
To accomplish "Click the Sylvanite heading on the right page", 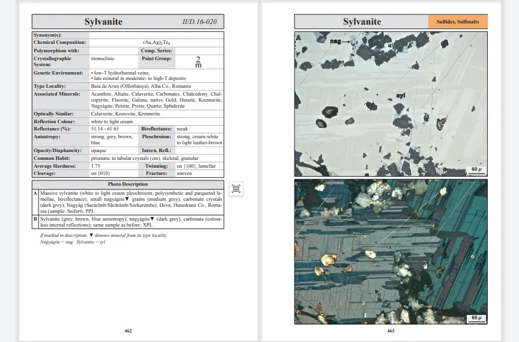I will tap(362, 22).
